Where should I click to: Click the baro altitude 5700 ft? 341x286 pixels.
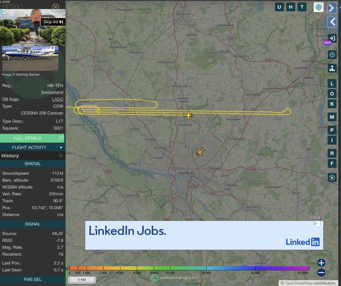click(x=57, y=180)
